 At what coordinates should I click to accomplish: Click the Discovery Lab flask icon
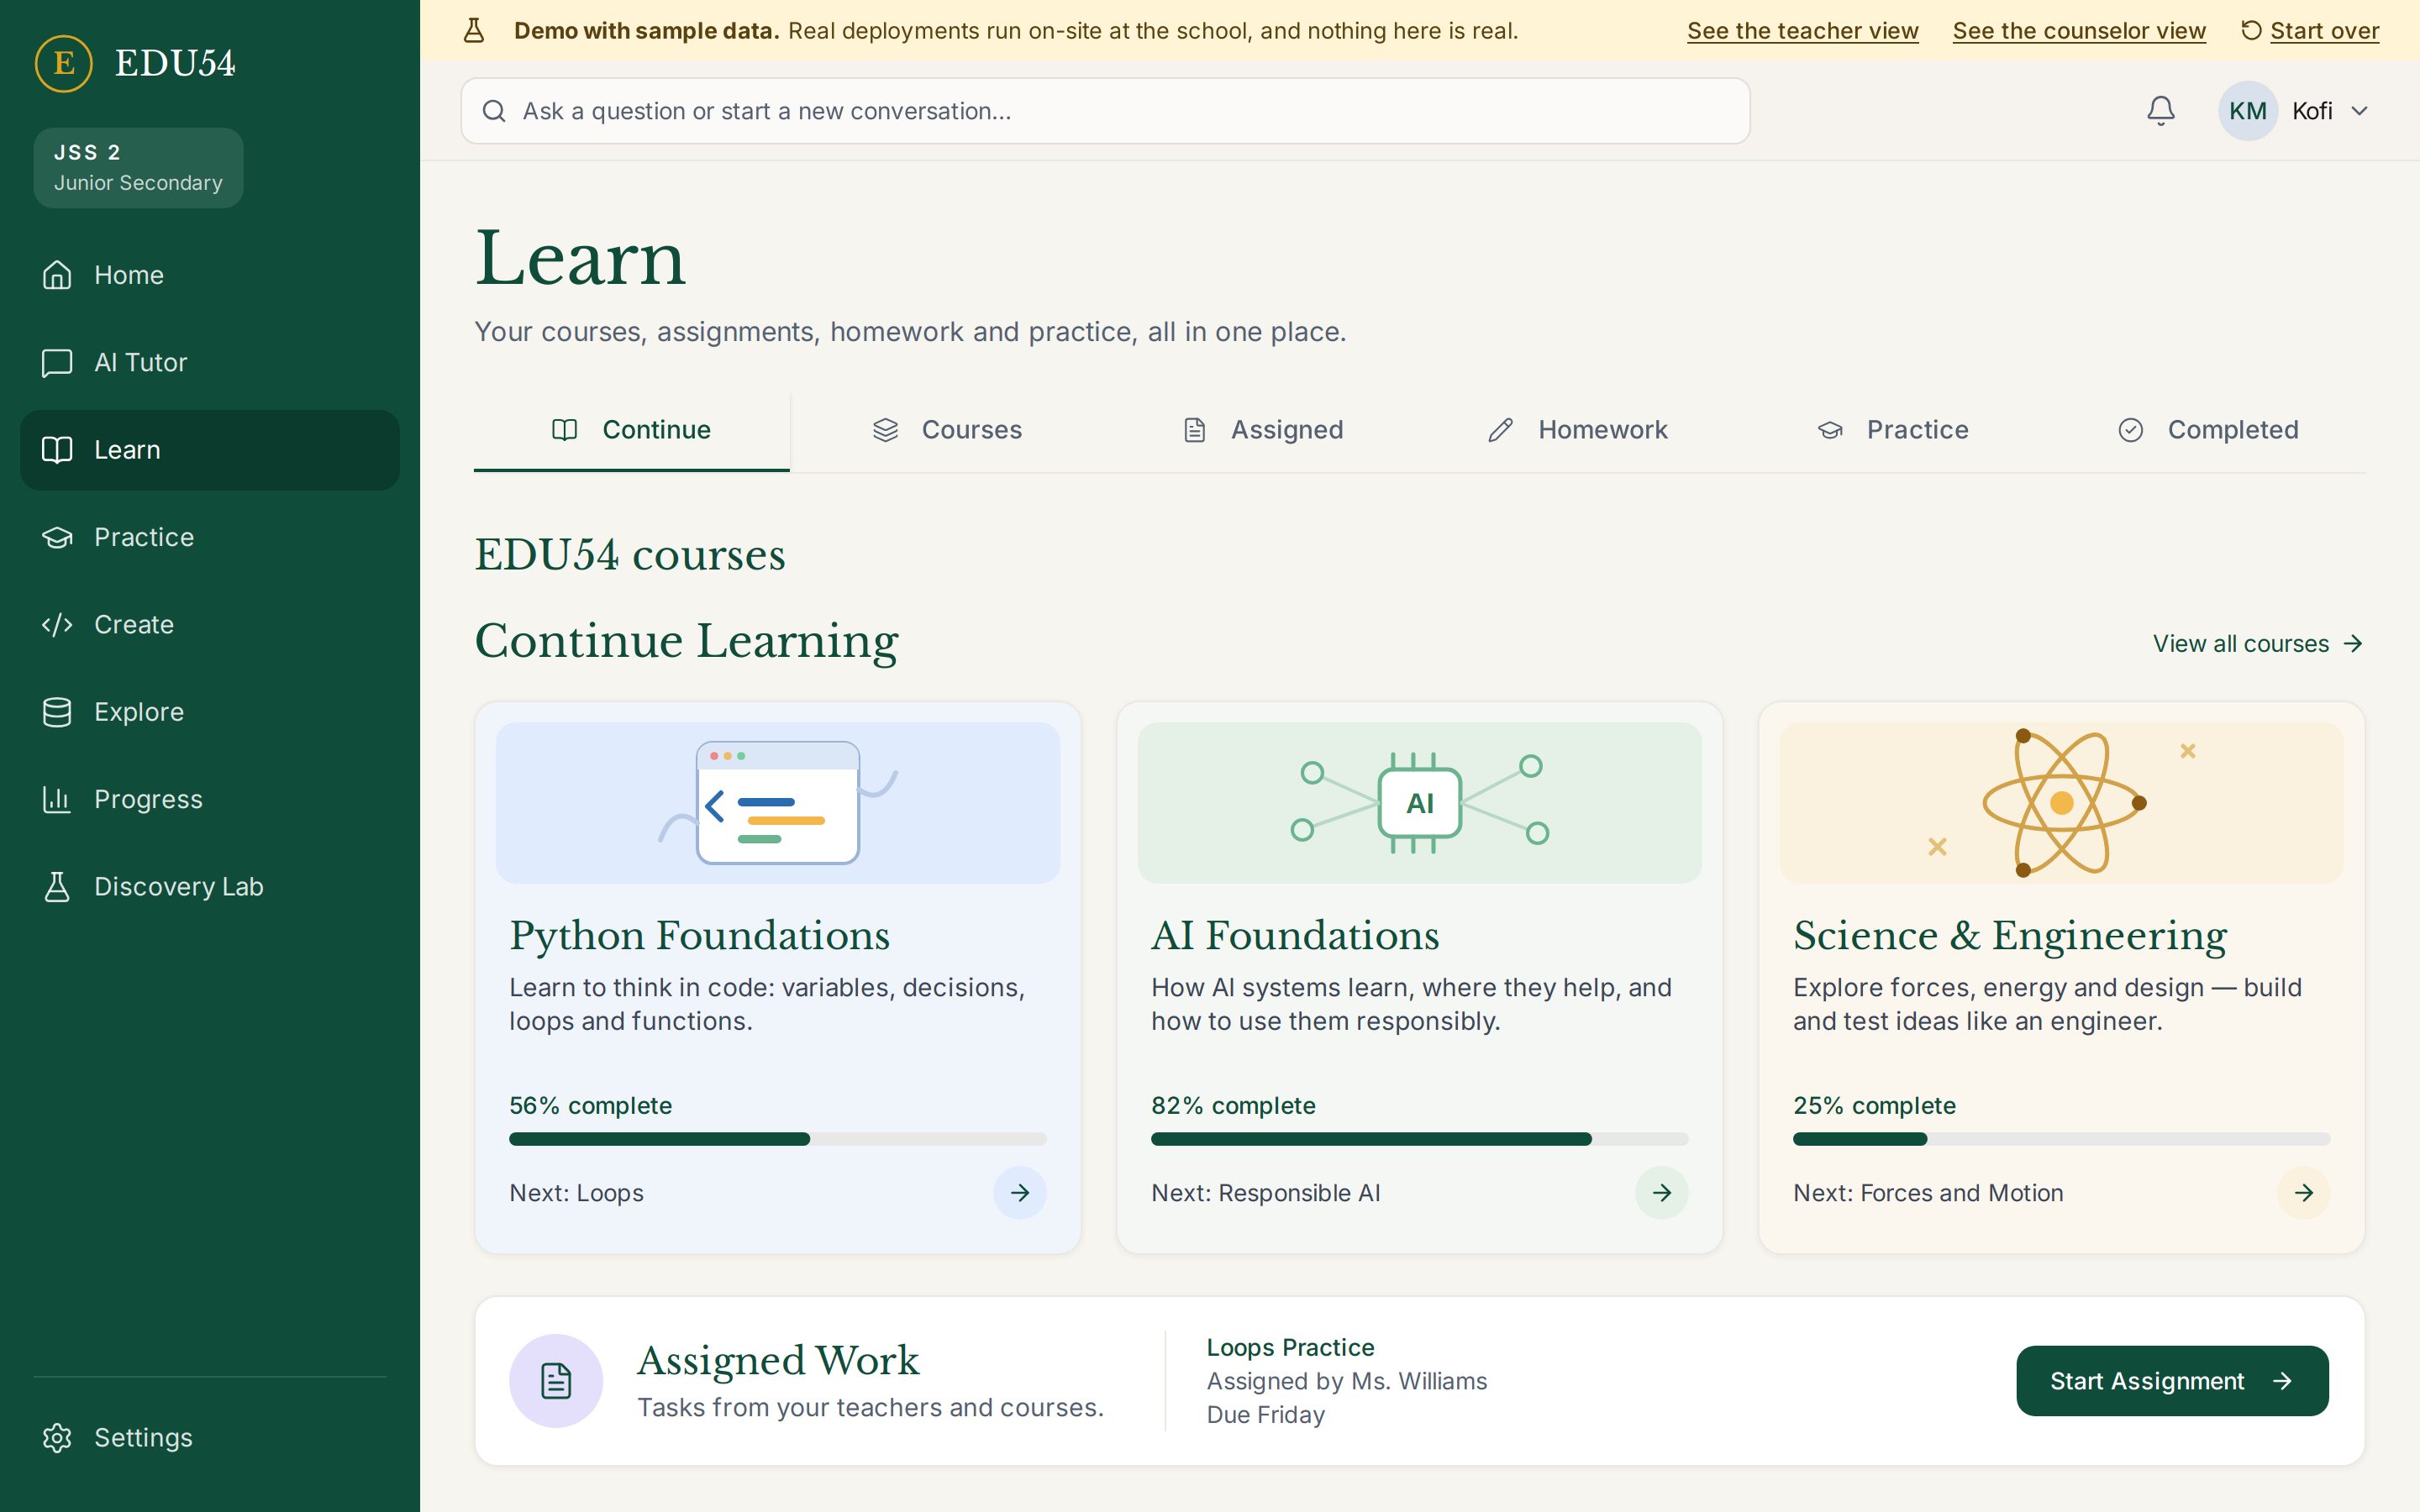pos(57,887)
